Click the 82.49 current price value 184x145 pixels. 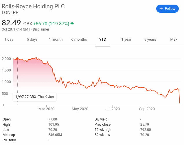click(x=11, y=23)
